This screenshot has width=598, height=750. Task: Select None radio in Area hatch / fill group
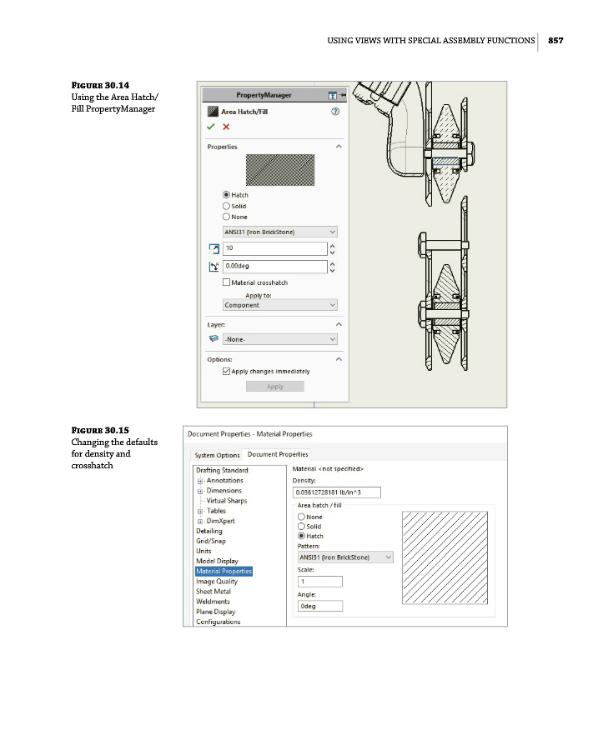click(x=302, y=517)
